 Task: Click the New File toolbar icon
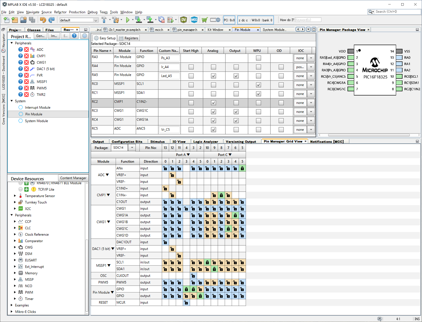click(x=6, y=20)
